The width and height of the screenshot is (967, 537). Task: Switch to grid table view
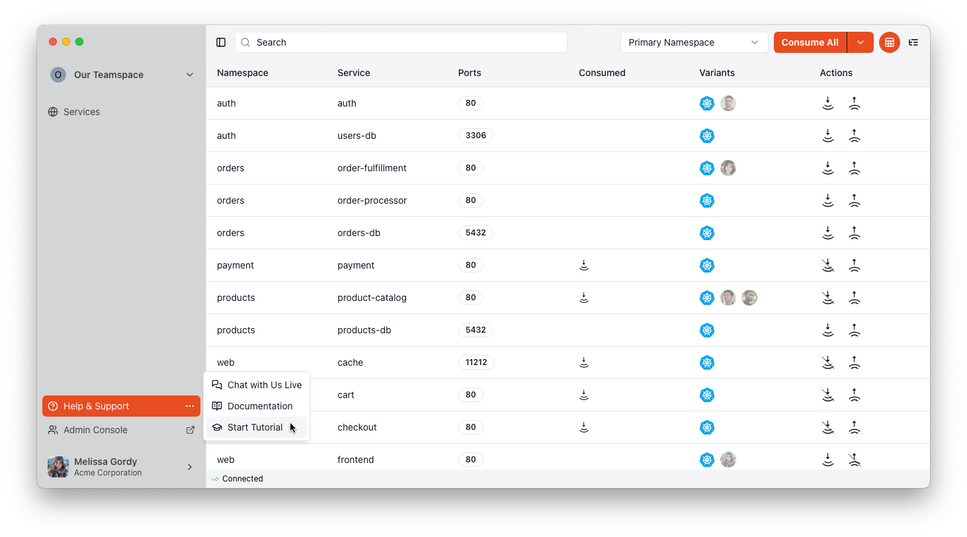(x=890, y=42)
